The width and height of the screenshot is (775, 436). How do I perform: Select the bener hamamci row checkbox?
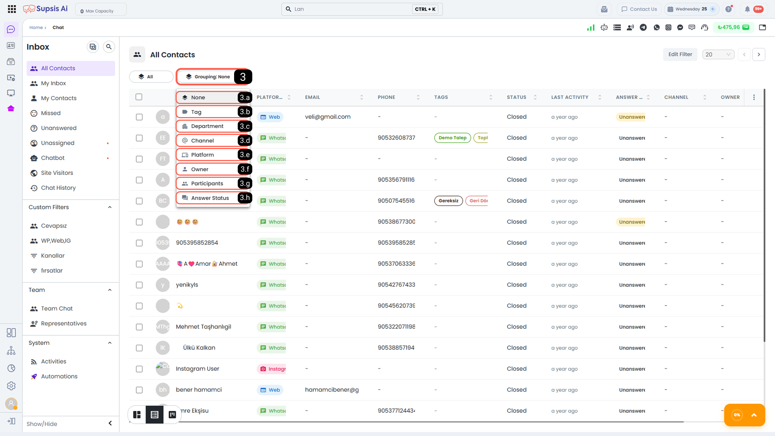tap(139, 390)
